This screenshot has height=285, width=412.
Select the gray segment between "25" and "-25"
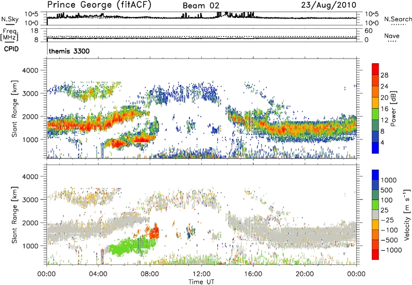pos(375,215)
